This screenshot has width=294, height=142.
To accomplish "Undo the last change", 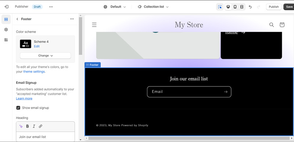I will pyautogui.click(x=250, y=7).
